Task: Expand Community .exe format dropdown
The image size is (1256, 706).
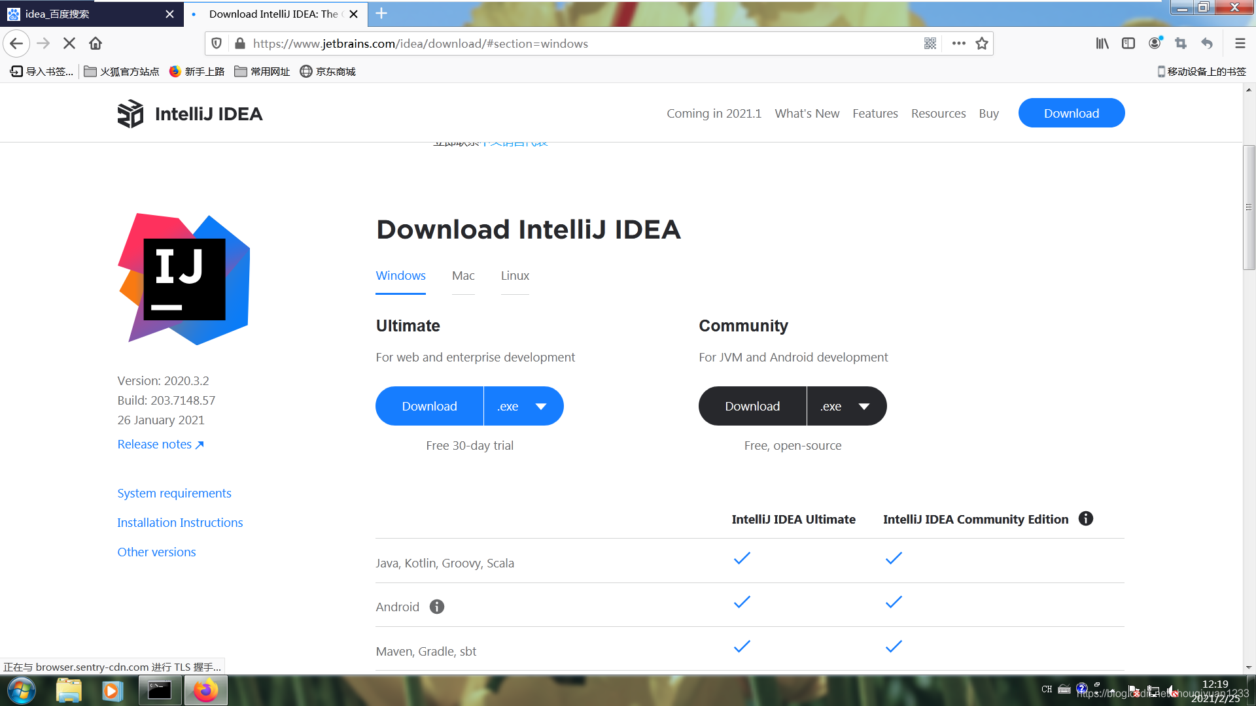Action: tap(846, 406)
